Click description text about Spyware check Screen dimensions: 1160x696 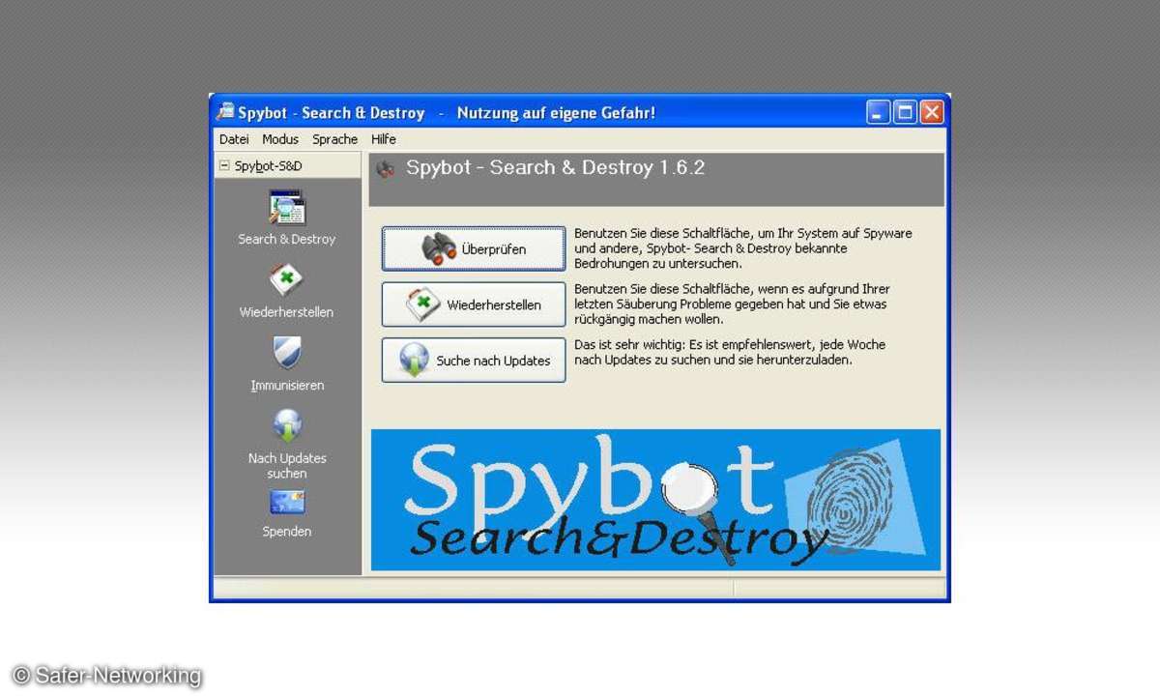point(743,248)
